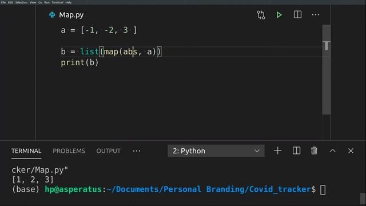Switch to the PROBLEMS panel tab
Screen dimensions: 366x206
coord(69,151)
